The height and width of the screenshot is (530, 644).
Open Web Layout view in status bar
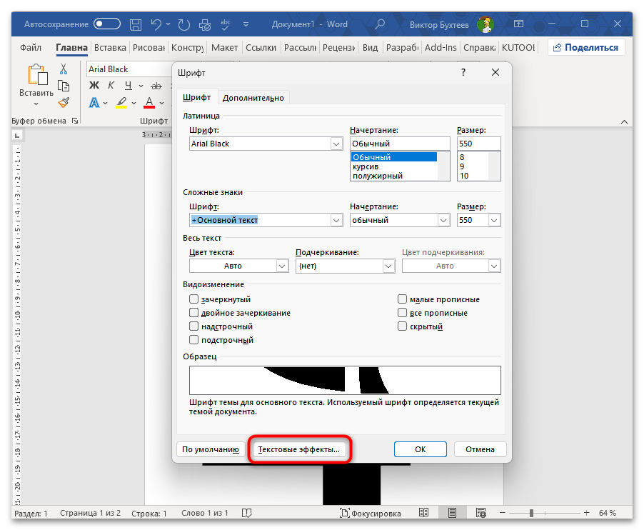coord(479,513)
